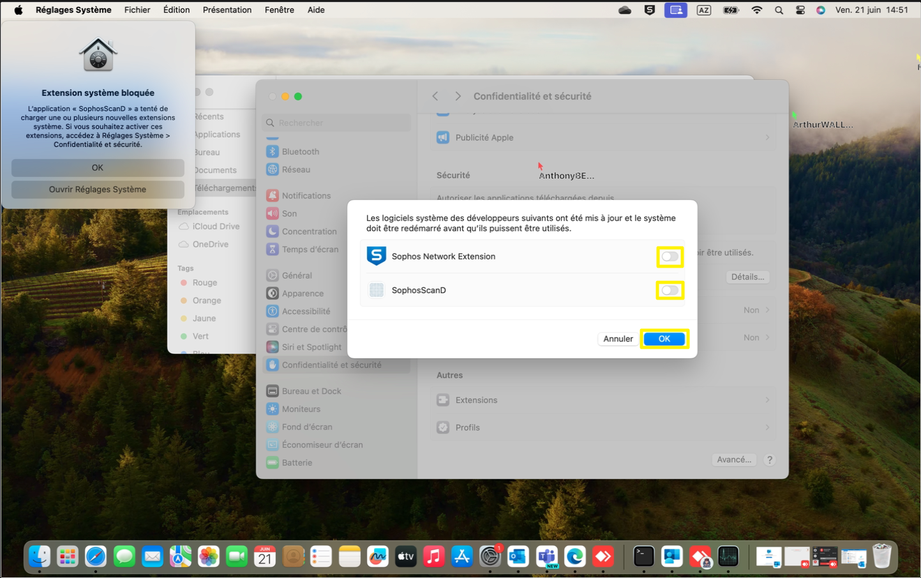Select Confidentialité et sécurité in the sidebar

coord(336,365)
